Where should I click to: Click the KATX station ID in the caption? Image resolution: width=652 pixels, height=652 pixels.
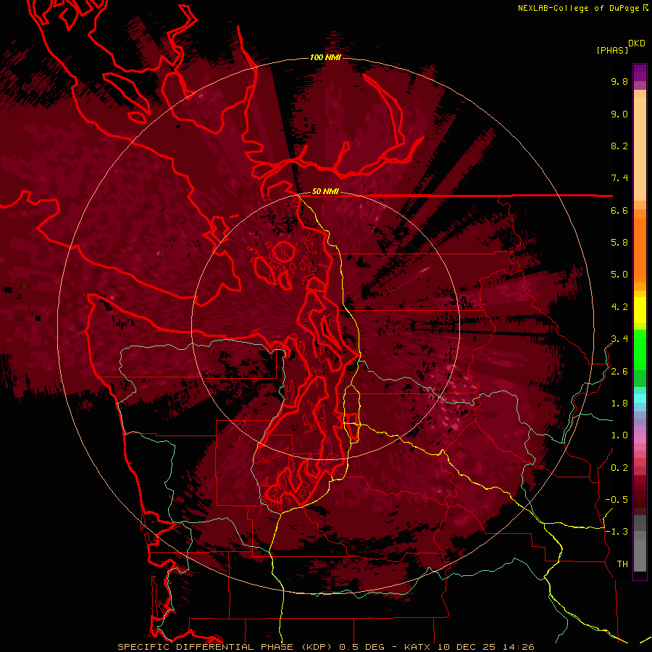click(419, 647)
